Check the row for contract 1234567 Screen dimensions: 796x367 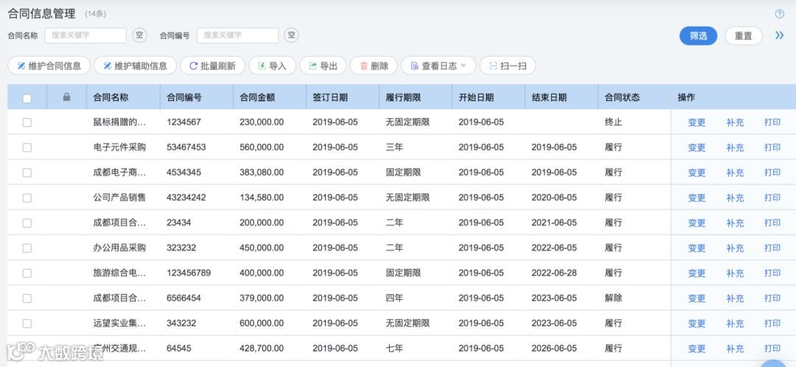(27, 122)
